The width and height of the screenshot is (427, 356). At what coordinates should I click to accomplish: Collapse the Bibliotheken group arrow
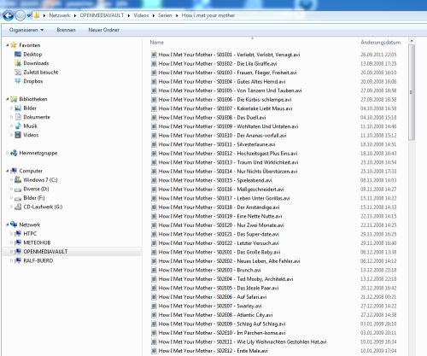pyautogui.click(x=8, y=99)
